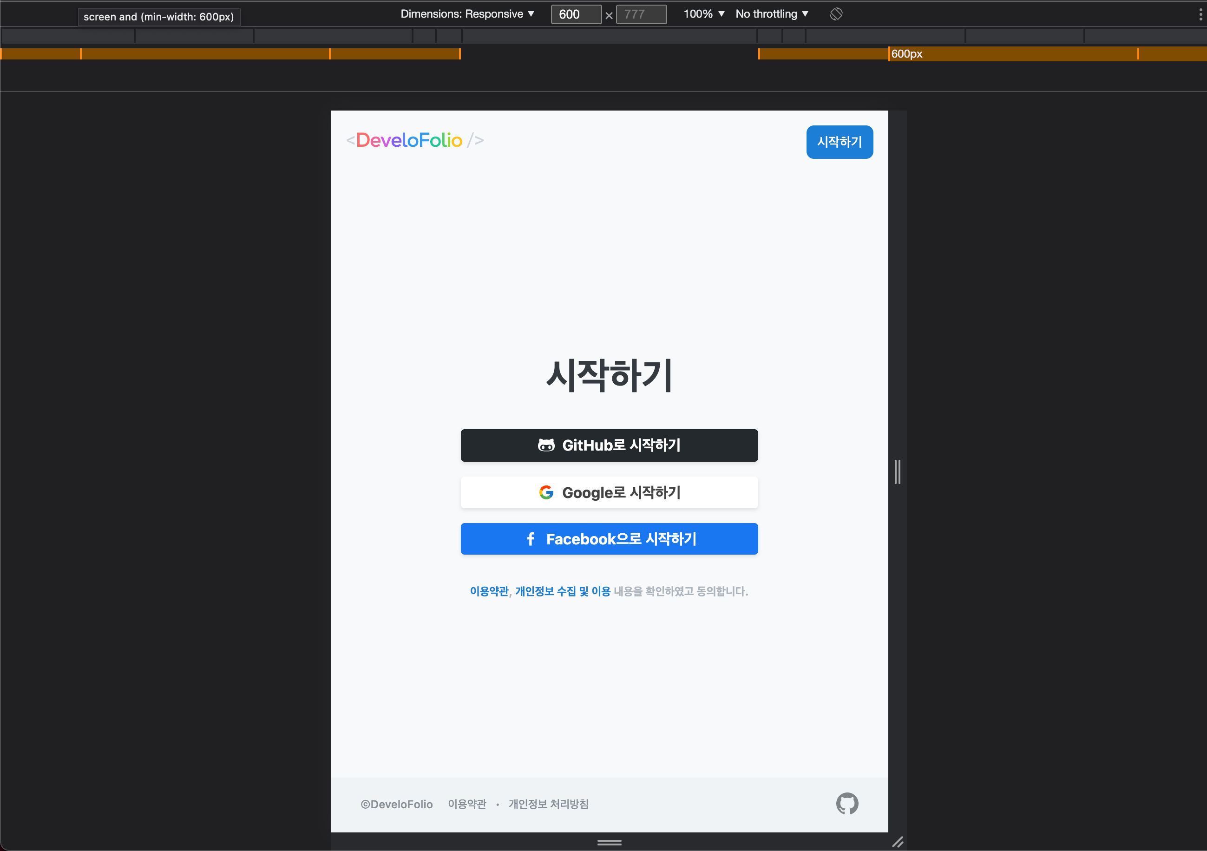Sign in with Google로 시작하기

(x=609, y=492)
